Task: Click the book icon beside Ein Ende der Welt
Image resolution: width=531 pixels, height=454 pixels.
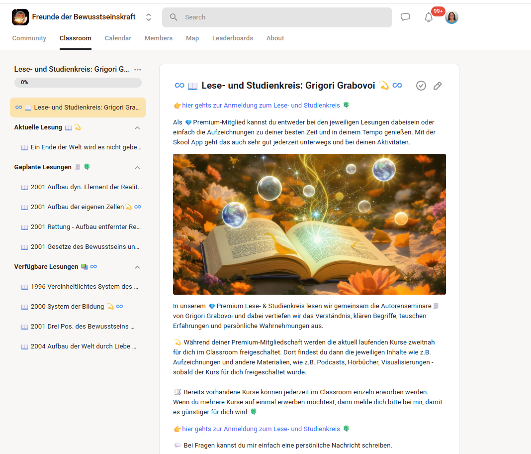Action: 25,147
